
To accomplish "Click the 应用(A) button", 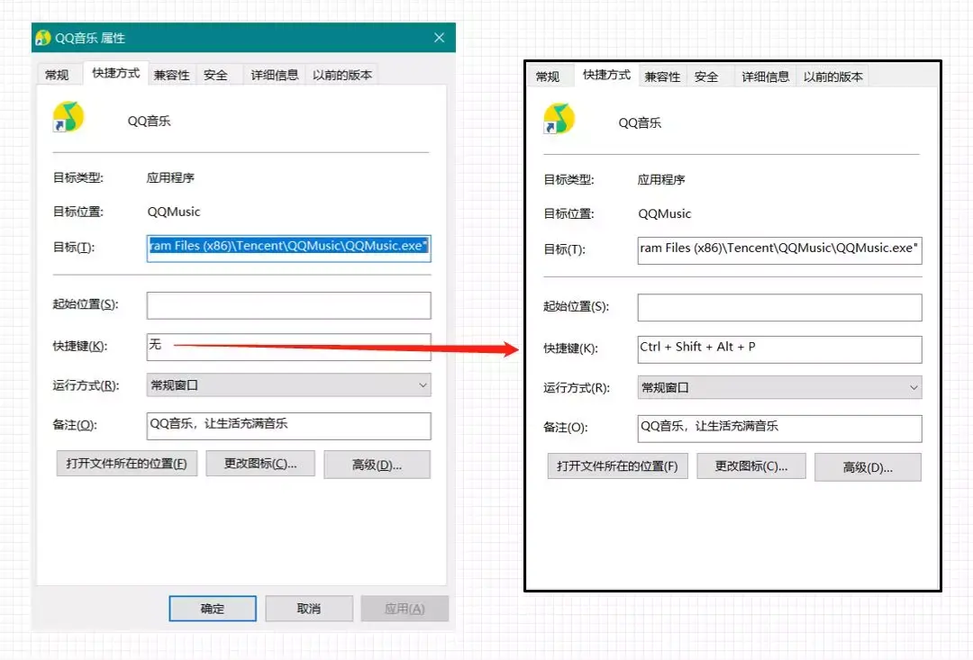I will coord(405,609).
